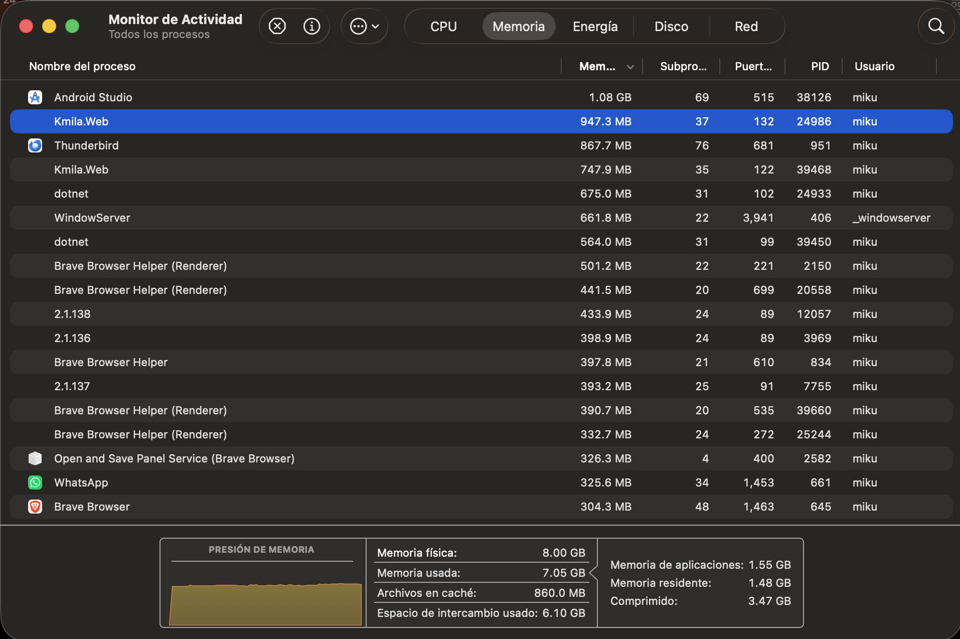Click the search magnifier icon
Screen dimensions: 960x639
(x=936, y=26)
